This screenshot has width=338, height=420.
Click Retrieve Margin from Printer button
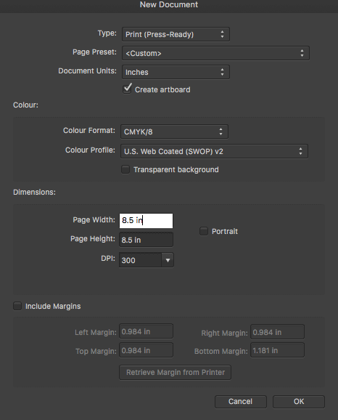tap(175, 372)
